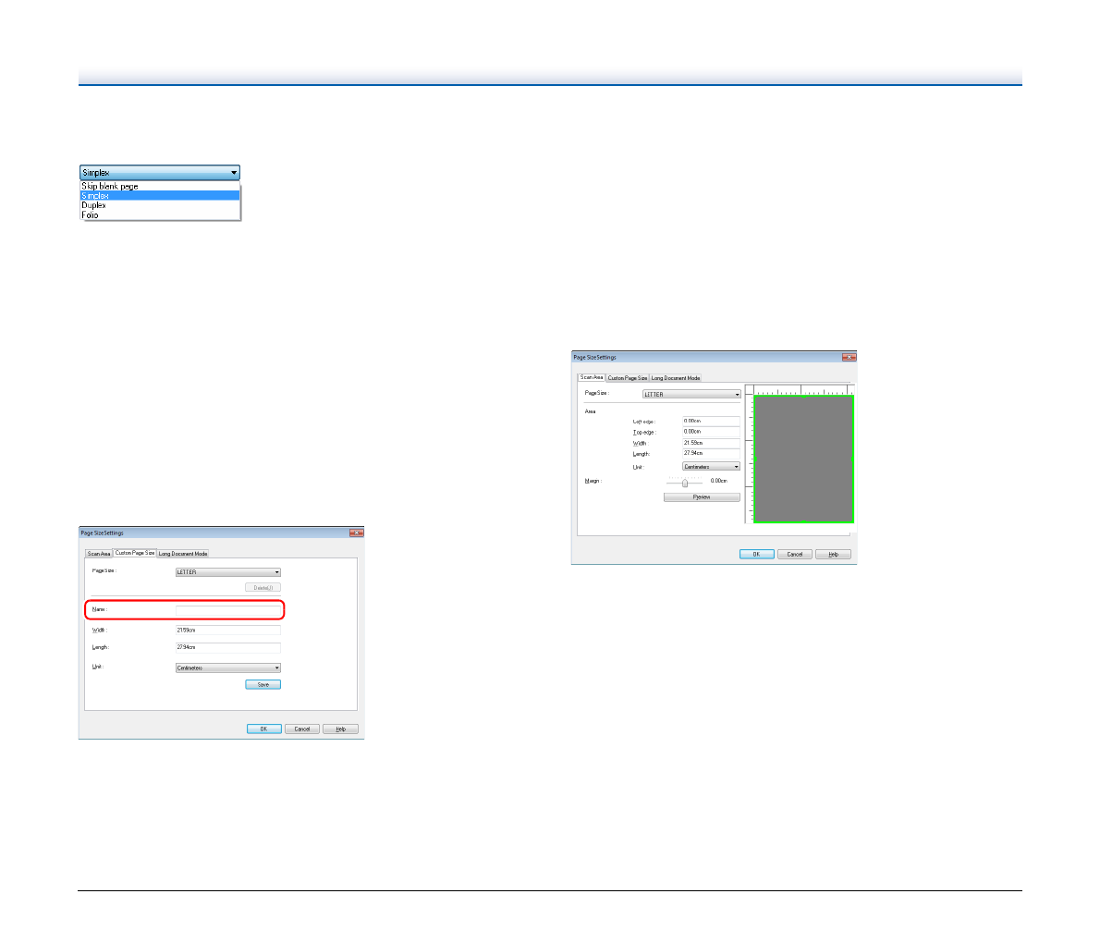Open the Page Size dropdown beside the ruler preview
1100x943 pixels.
click(x=691, y=395)
